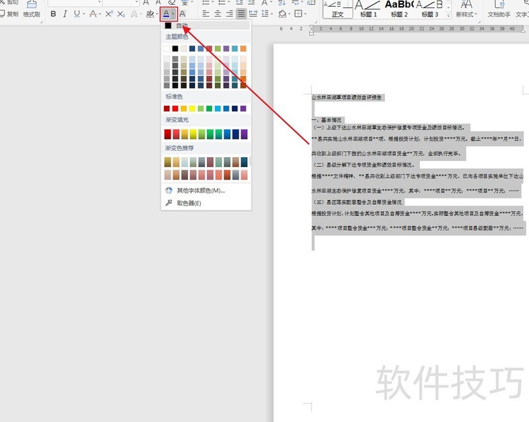Open the highlight color dropdown arrow
529x422 pixels.
point(157,14)
